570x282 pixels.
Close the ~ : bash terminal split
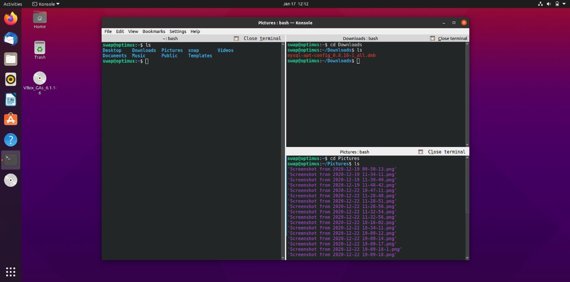[x=262, y=38]
